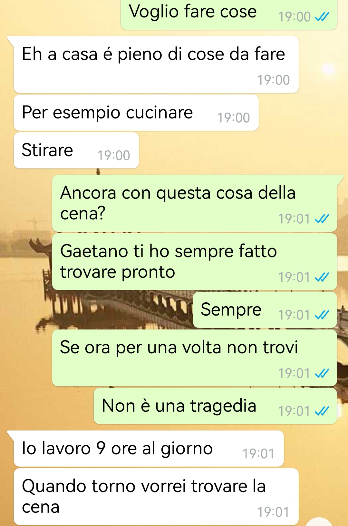Select the 'Eh a casa é pieno di cose da fare' message
Viewport: 348px width, 526px height.
coord(156,65)
